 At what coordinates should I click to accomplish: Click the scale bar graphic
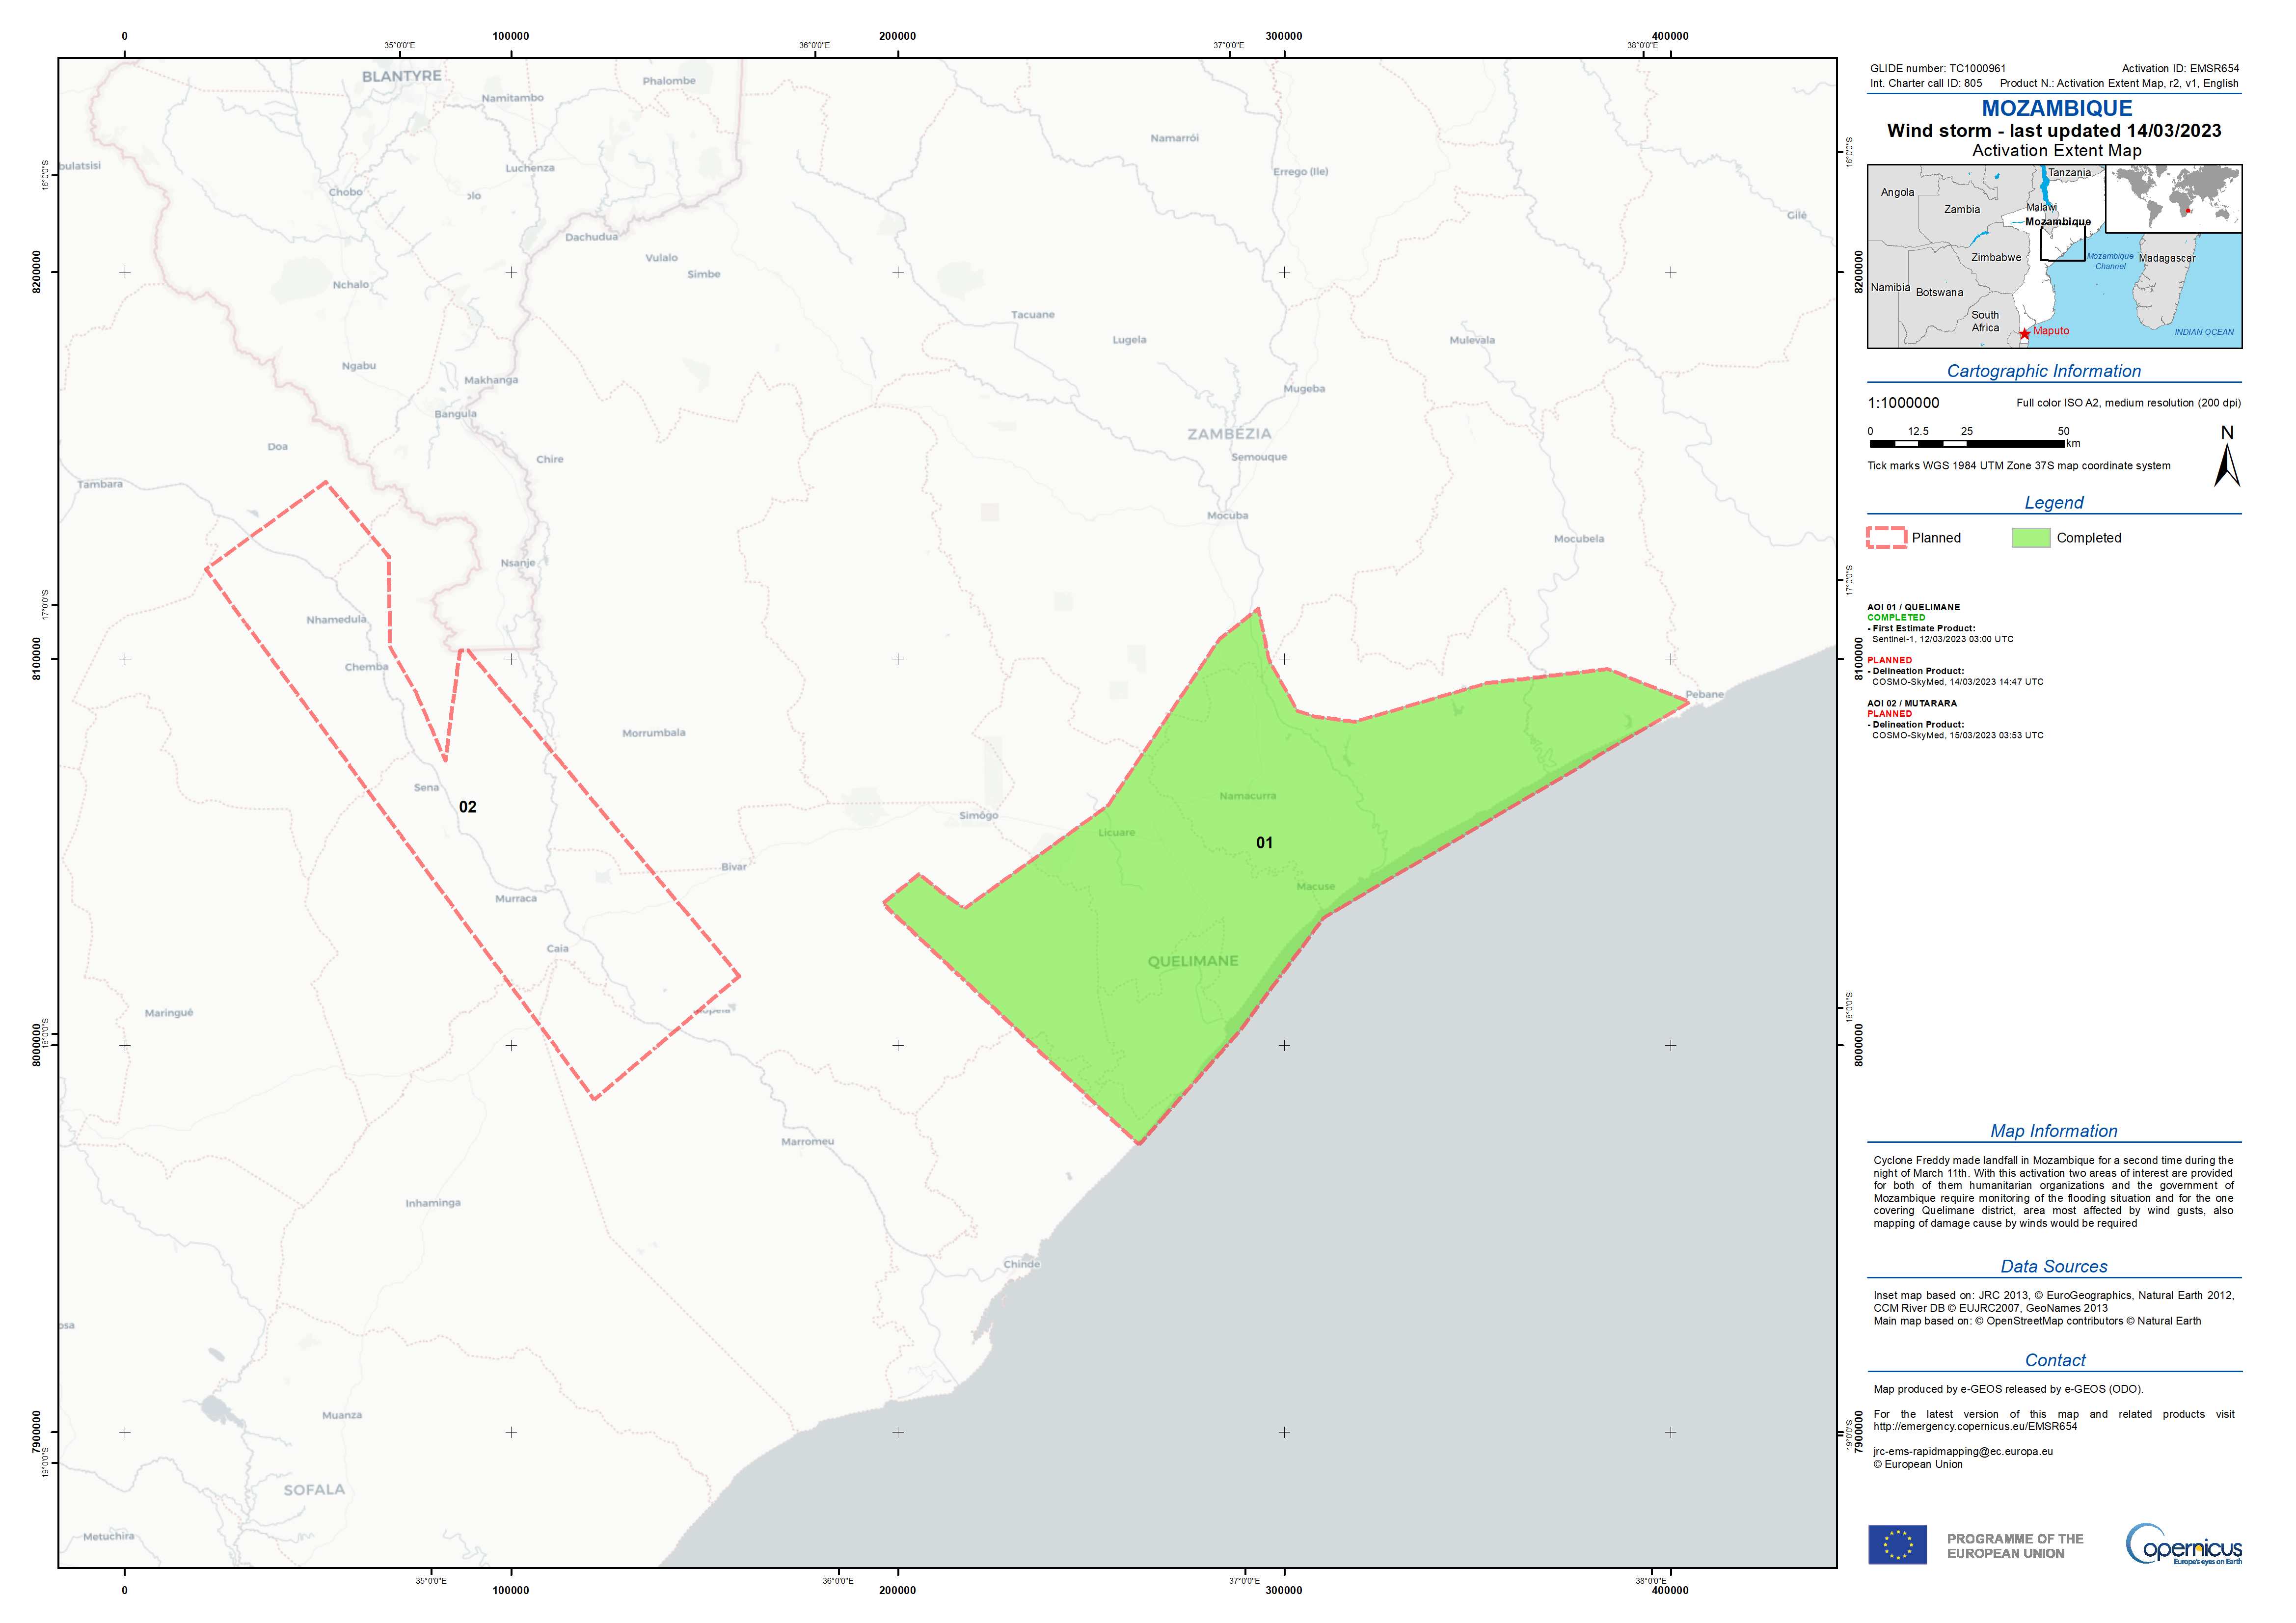coord(1966,443)
